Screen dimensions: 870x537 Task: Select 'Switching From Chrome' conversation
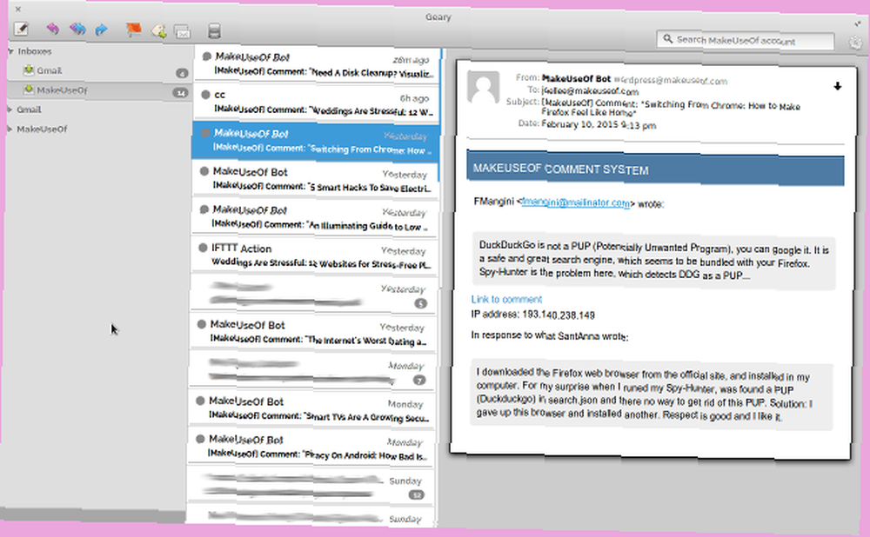tap(317, 141)
